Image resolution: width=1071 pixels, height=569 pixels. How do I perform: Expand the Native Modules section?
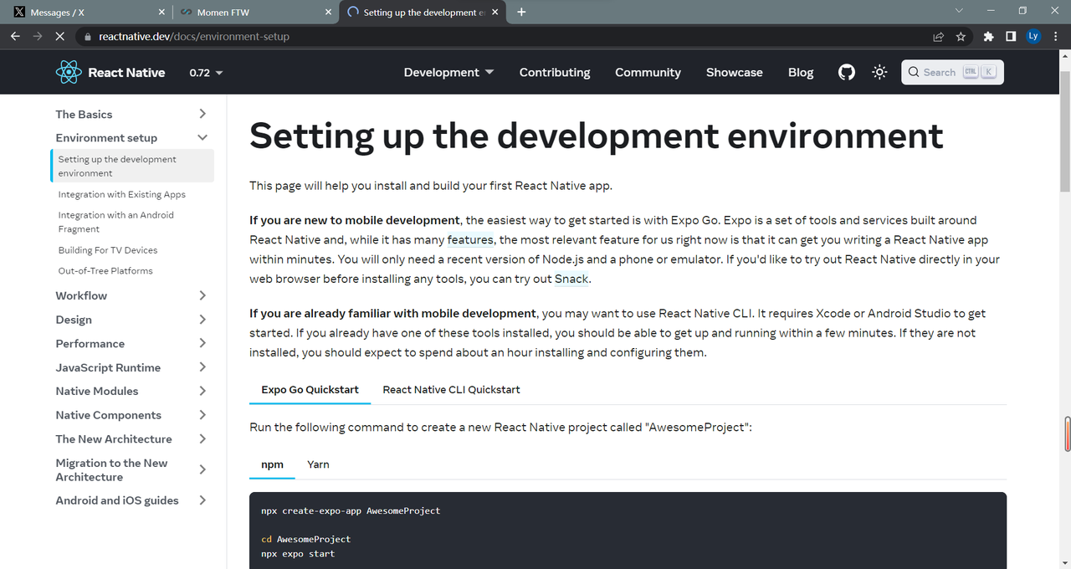click(131, 391)
